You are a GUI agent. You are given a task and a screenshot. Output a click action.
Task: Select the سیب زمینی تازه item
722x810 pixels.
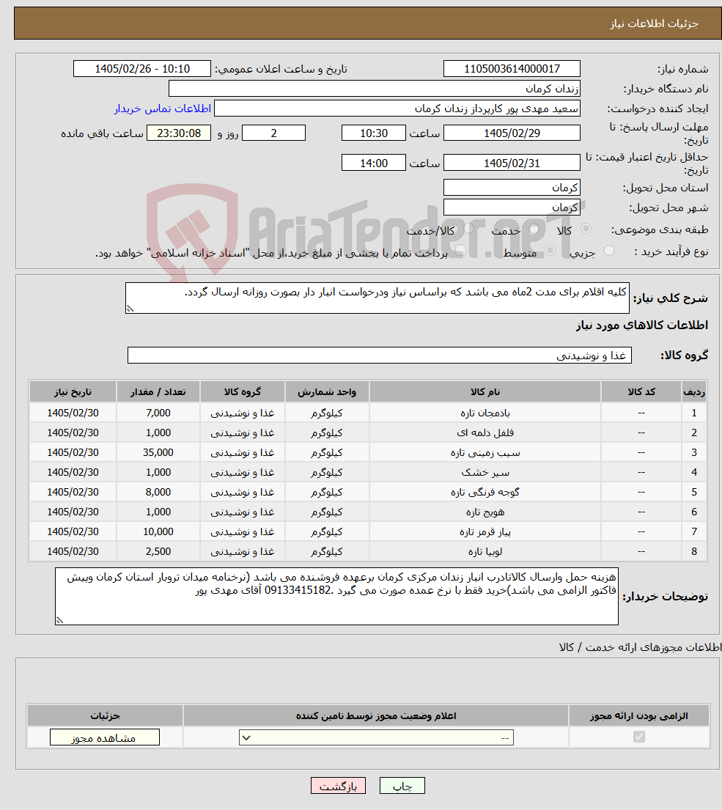485,452
